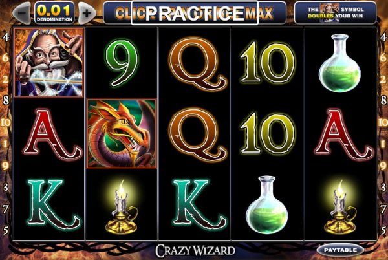Click the wizard doubles your win info panel
This screenshot has height=260, width=388.
pyautogui.click(x=335, y=13)
